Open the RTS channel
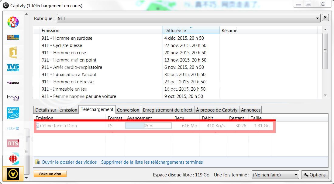Screen dimensions: 334x184 coord(13,143)
